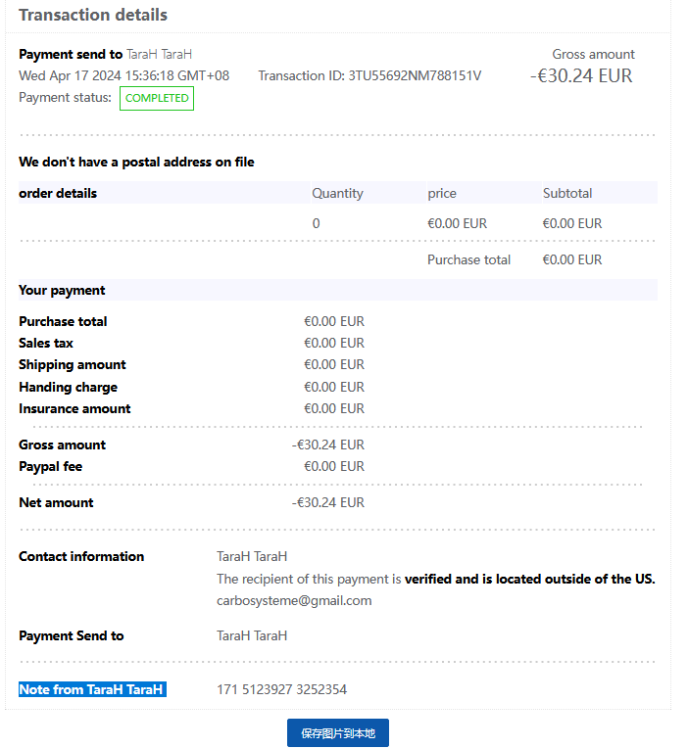Viewport: 688px width, 749px height.
Task: Click the top gross amount -€30.24 EUR
Action: click(x=581, y=75)
